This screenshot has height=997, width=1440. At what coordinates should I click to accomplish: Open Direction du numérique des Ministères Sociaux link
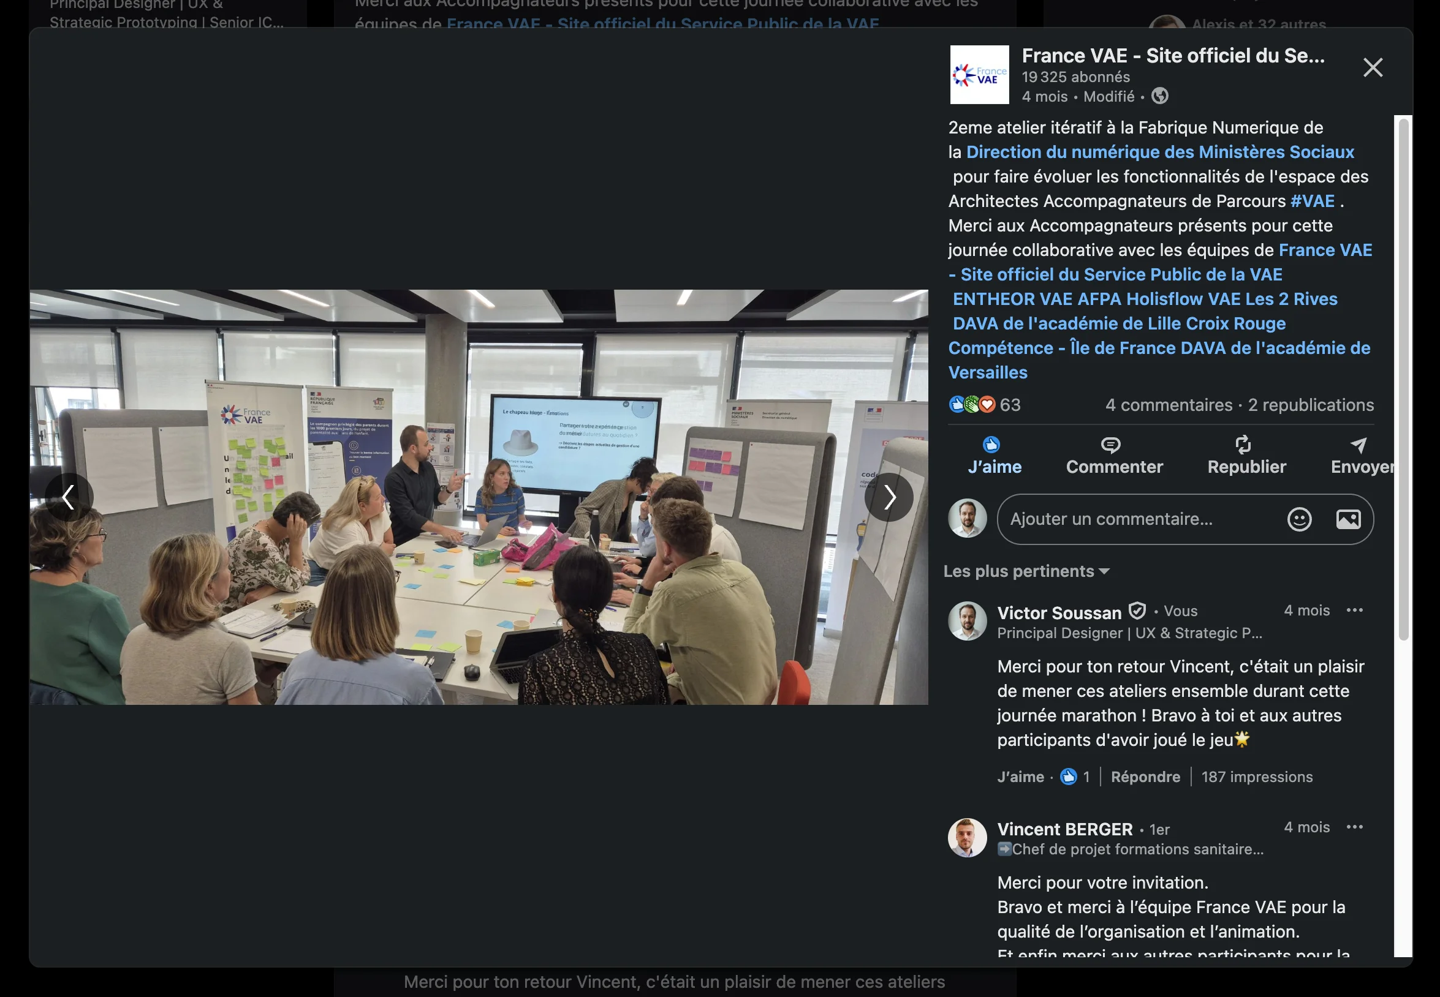pos(1160,152)
